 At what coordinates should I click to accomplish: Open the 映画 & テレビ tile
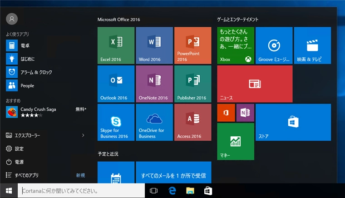(x=312, y=45)
